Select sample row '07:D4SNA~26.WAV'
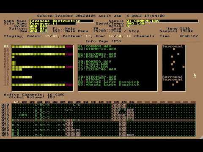 tap(97, 57)
